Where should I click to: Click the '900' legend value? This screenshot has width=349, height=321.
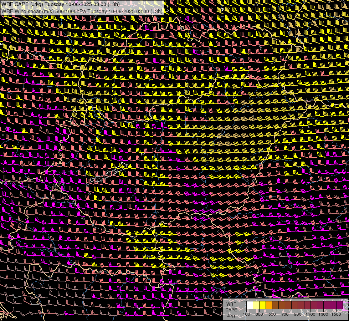pyautogui.click(x=298, y=314)
